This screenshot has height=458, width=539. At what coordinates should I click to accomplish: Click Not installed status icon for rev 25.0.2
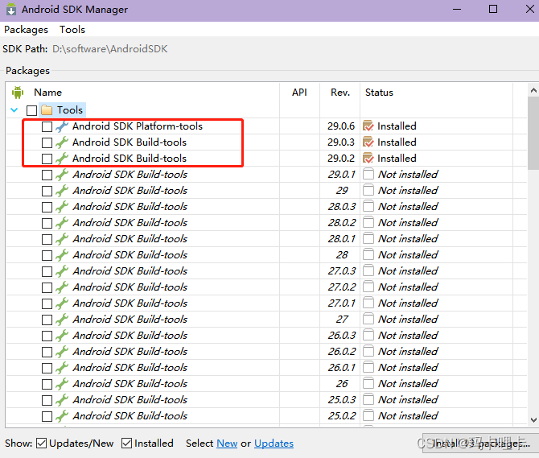(x=368, y=415)
